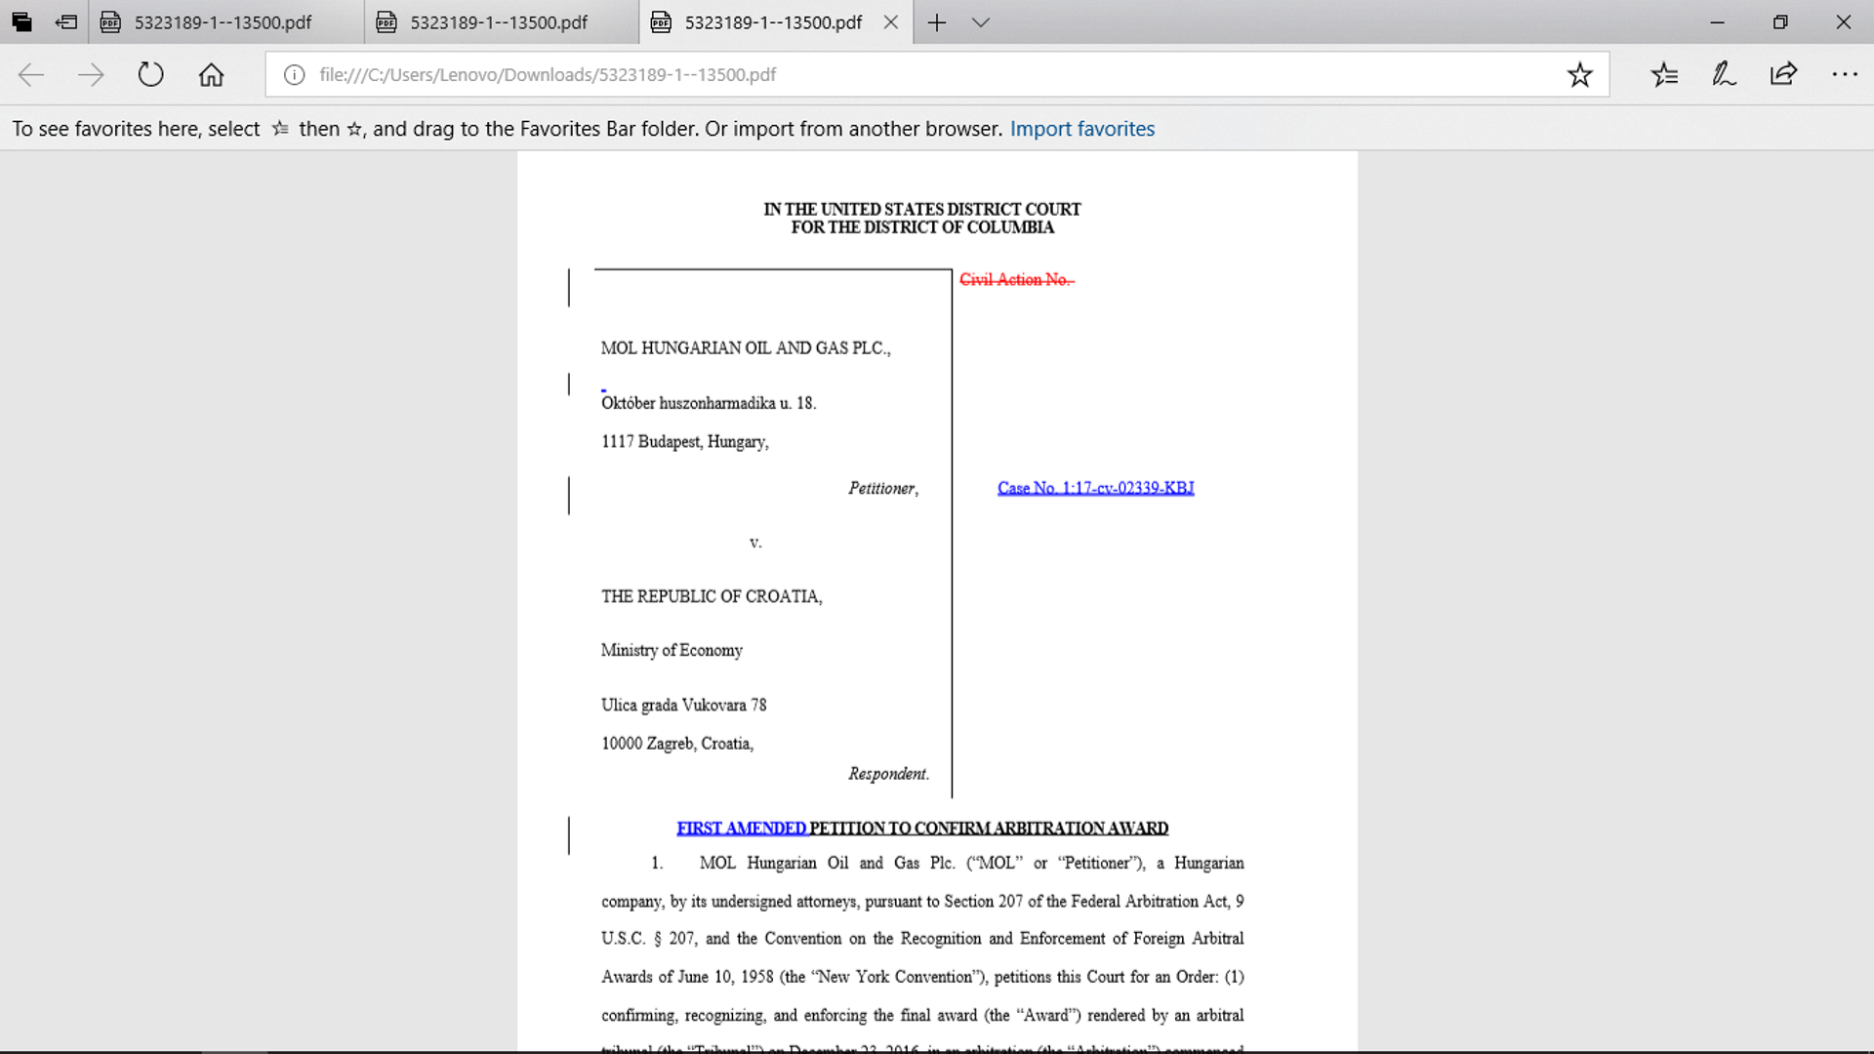Click the Back navigation arrow
This screenshot has width=1874, height=1054.
pos(31,75)
